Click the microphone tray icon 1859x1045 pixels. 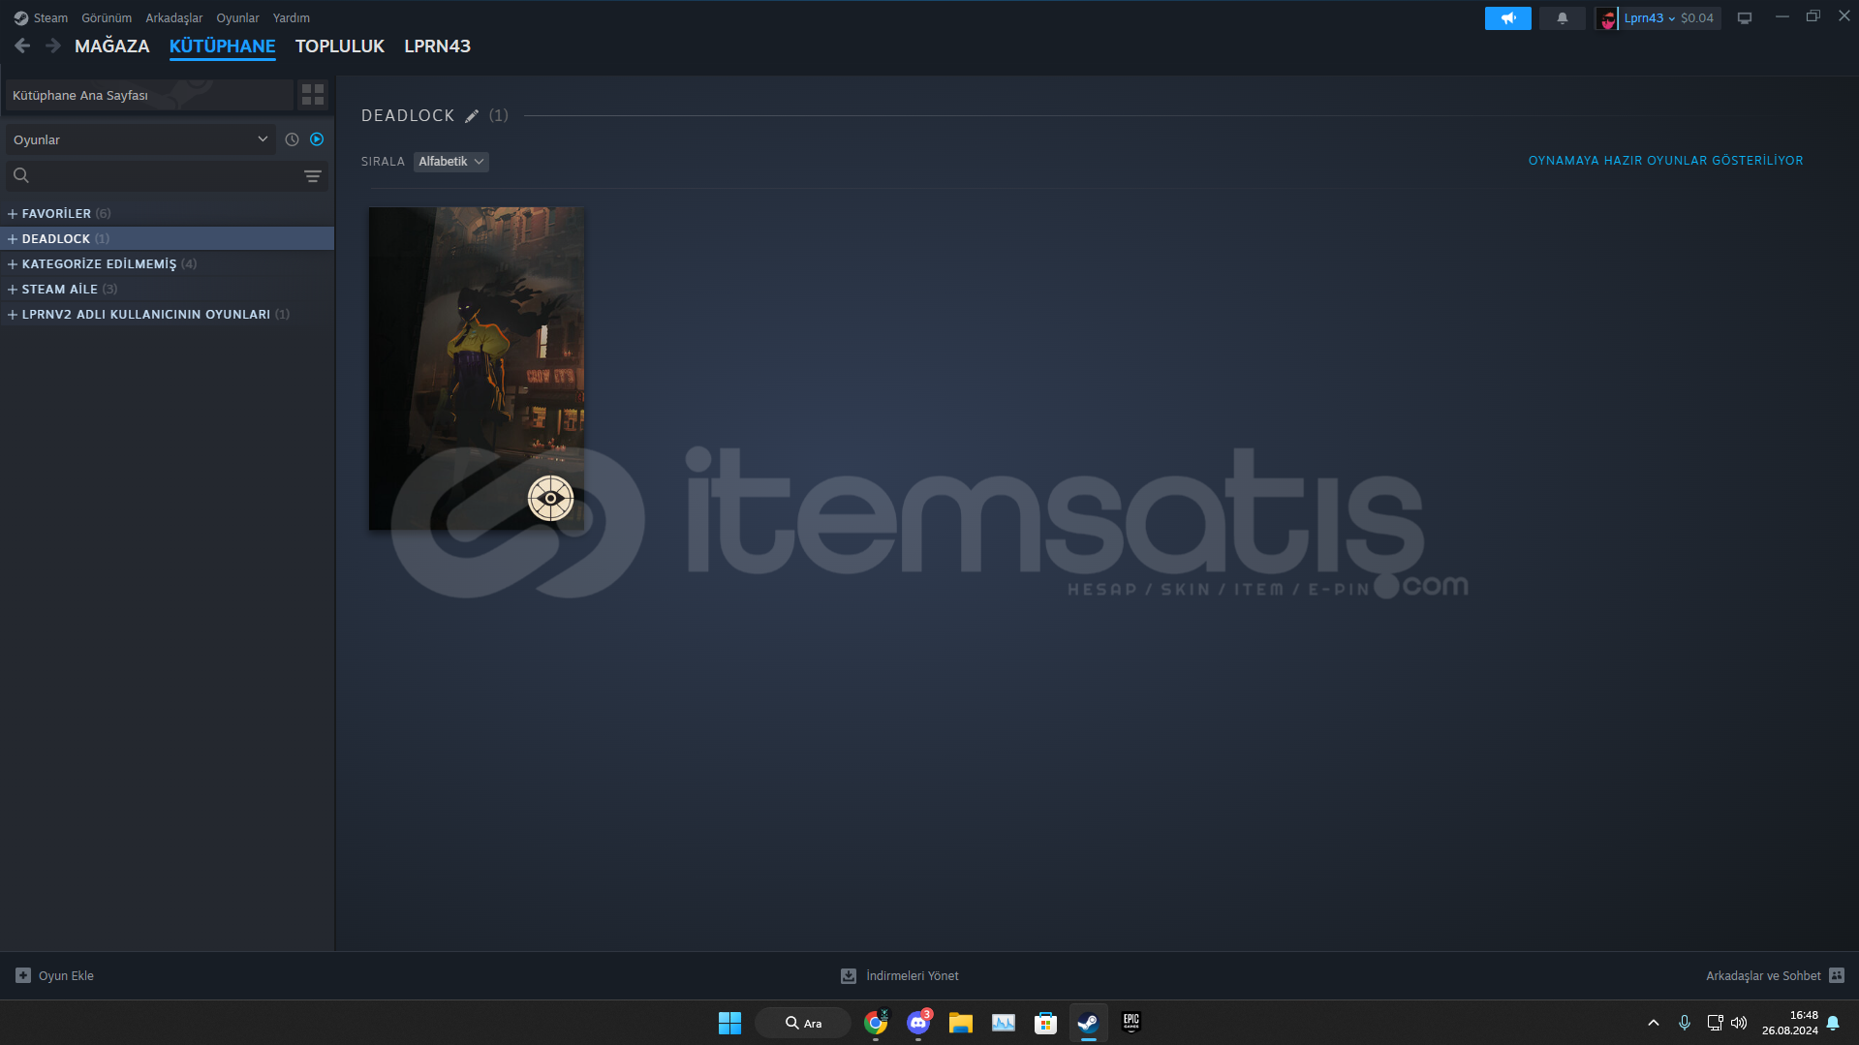[x=1685, y=1023]
